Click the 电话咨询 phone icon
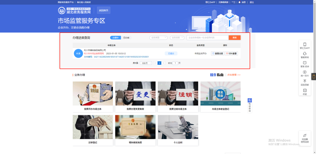Viewport: 316px width, 154px height. click(250, 100)
